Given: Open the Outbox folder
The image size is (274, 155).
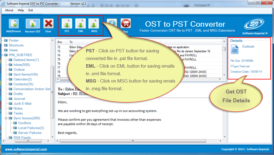Looking at the screenshot, I should 19,69.
